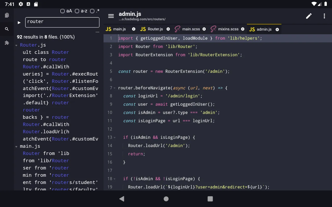The height and width of the screenshot is (207, 332).
Task: Tap Android home navigation button
Action: [x=166, y=199]
